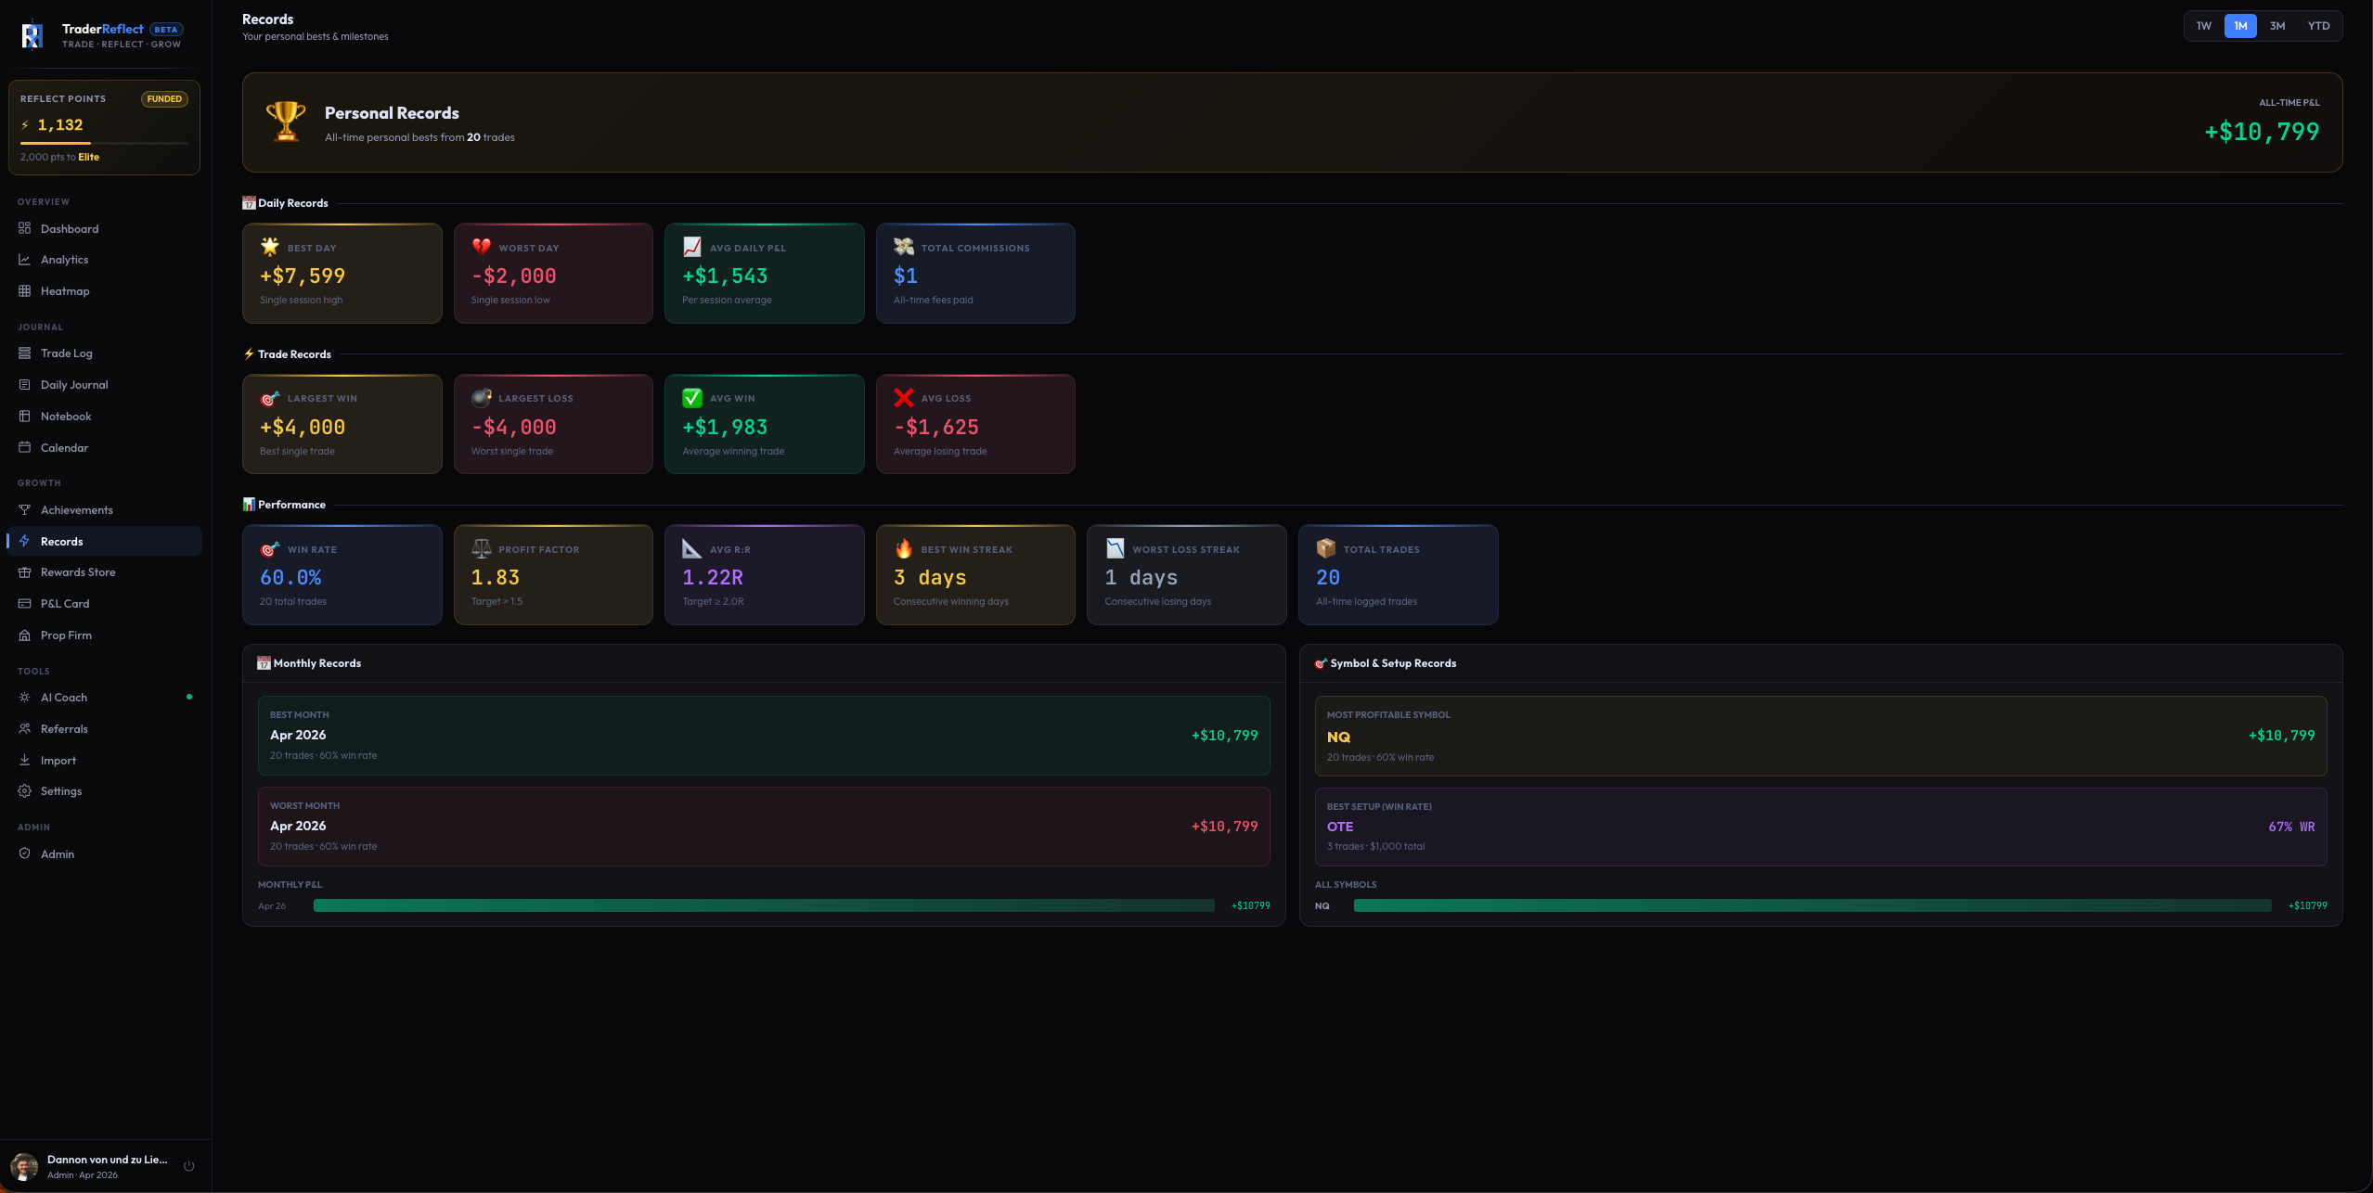
Task: Click the Largest Loss bomb icon
Action: pyautogui.click(x=481, y=398)
